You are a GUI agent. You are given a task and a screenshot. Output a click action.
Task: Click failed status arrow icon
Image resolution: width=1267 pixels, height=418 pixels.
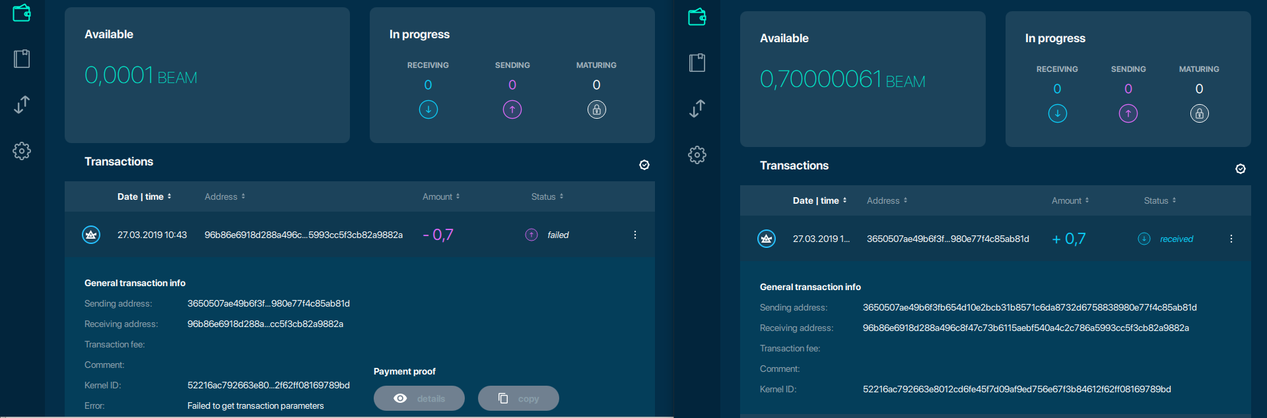(x=531, y=235)
